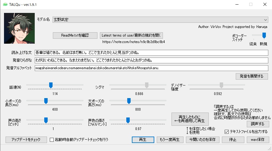Click the 声の高さ pitch slider handle
The height and width of the screenshot is (151, 272).
(46, 120)
